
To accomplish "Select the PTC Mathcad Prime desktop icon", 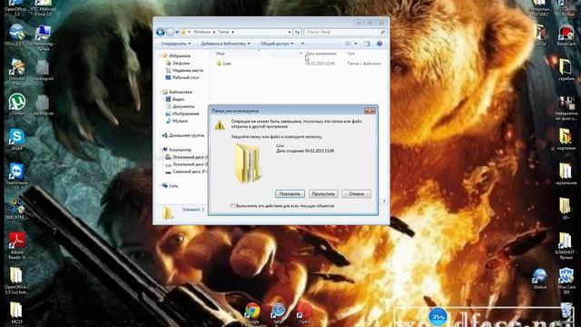I will [x=43, y=8].
